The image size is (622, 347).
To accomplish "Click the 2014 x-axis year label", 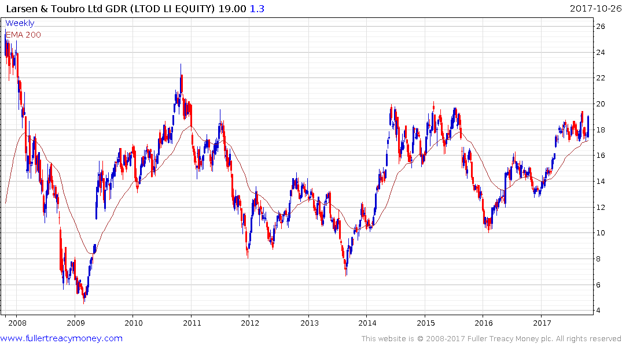I will pos(367,323).
